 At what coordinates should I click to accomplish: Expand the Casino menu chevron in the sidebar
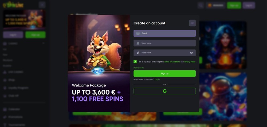coord(44,43)
